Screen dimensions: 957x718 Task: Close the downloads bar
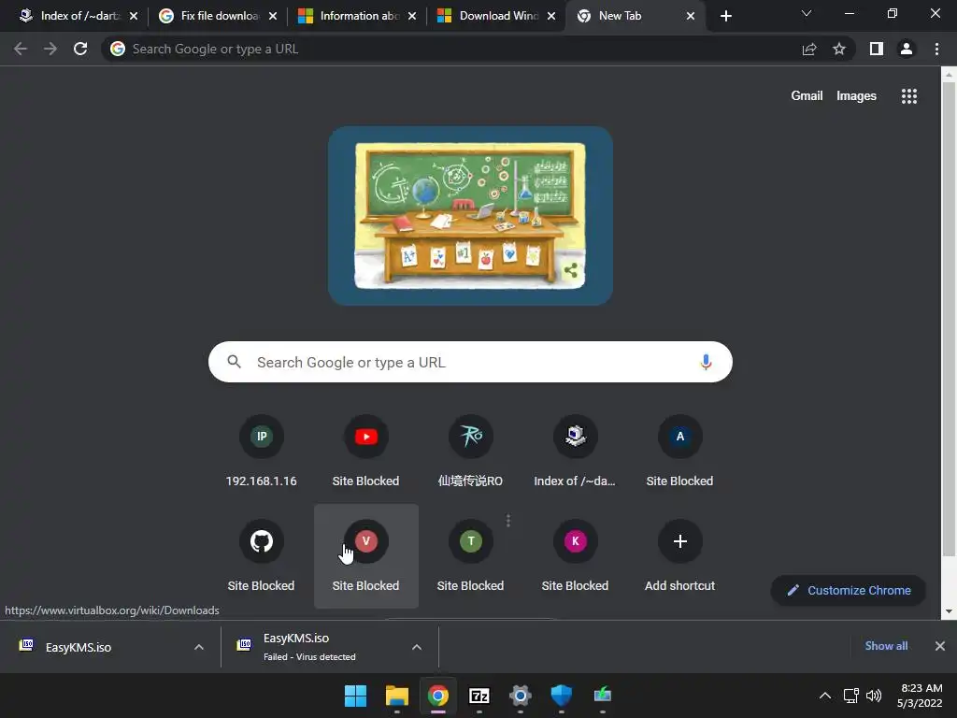(x=940, y=646)
